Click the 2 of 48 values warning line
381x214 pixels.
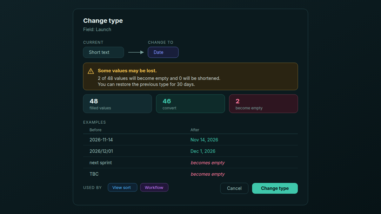click(159, 78)
